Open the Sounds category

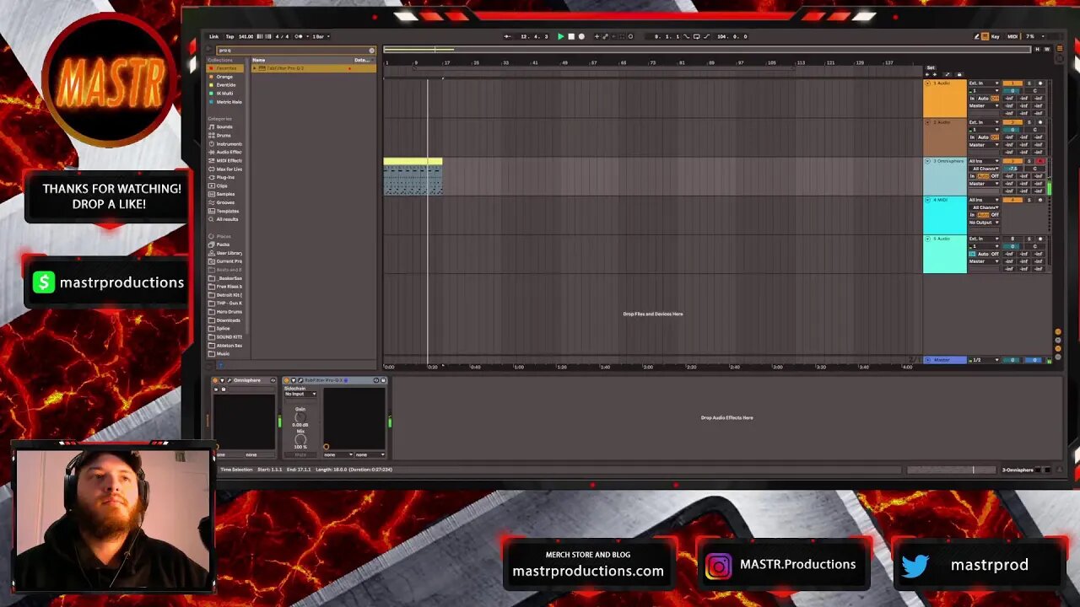[x=224, y=126]
